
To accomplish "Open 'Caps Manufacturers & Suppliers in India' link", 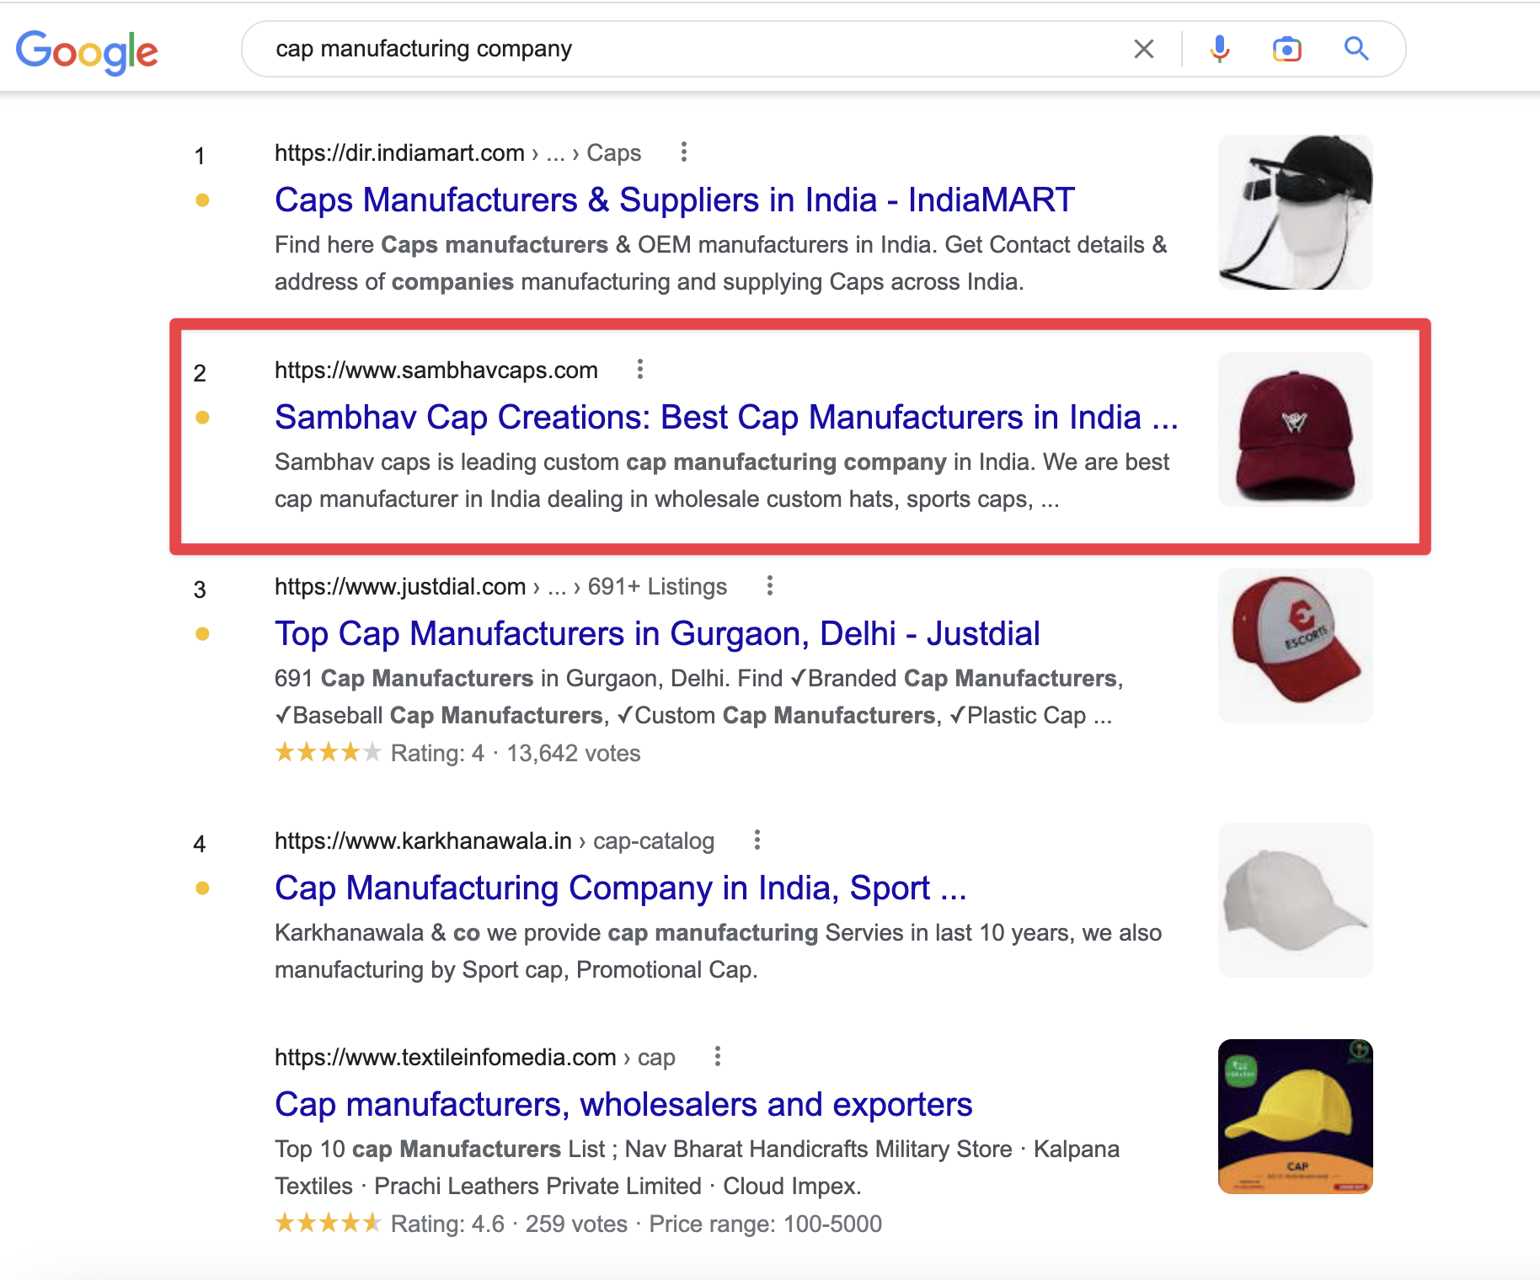I will point(674,200).
